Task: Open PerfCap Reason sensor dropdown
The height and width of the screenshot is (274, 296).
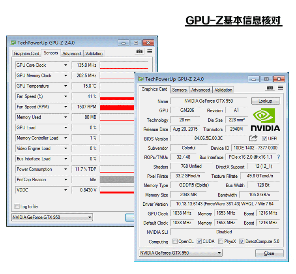Action: pyautogui.click(x=66, y=179)
